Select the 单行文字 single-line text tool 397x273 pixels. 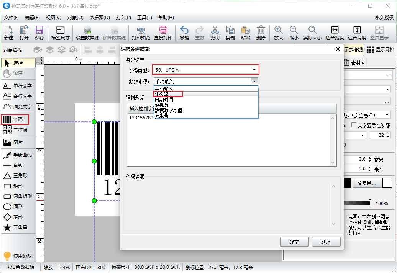click(x=18, y=86)
